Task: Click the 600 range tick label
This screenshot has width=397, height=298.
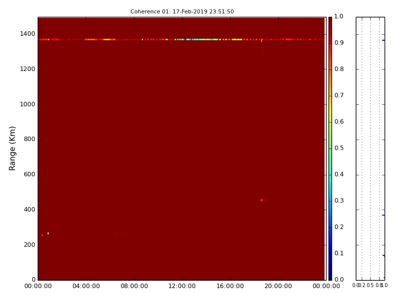Action: coord(29,174)
